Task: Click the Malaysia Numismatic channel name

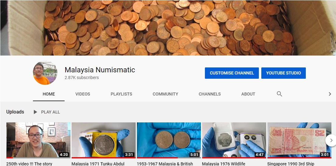Action: (x=100, y=70)
